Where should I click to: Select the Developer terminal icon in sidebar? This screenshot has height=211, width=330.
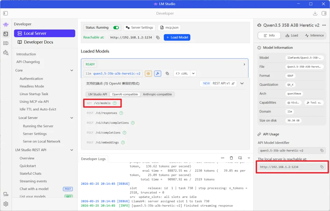6,34
